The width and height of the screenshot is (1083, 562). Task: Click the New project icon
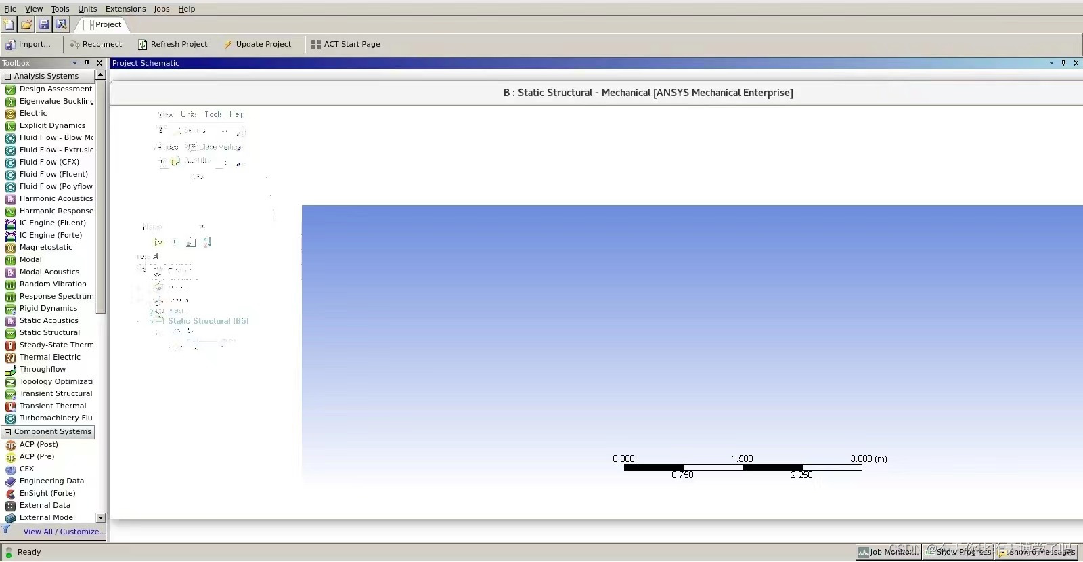pos(9,24)
